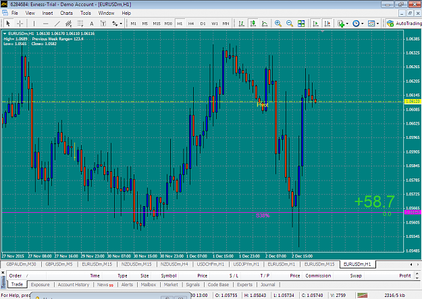The width and height of the screenshot is (422, 299).
Task: Open the File menu
Action: tap(15, 13)
